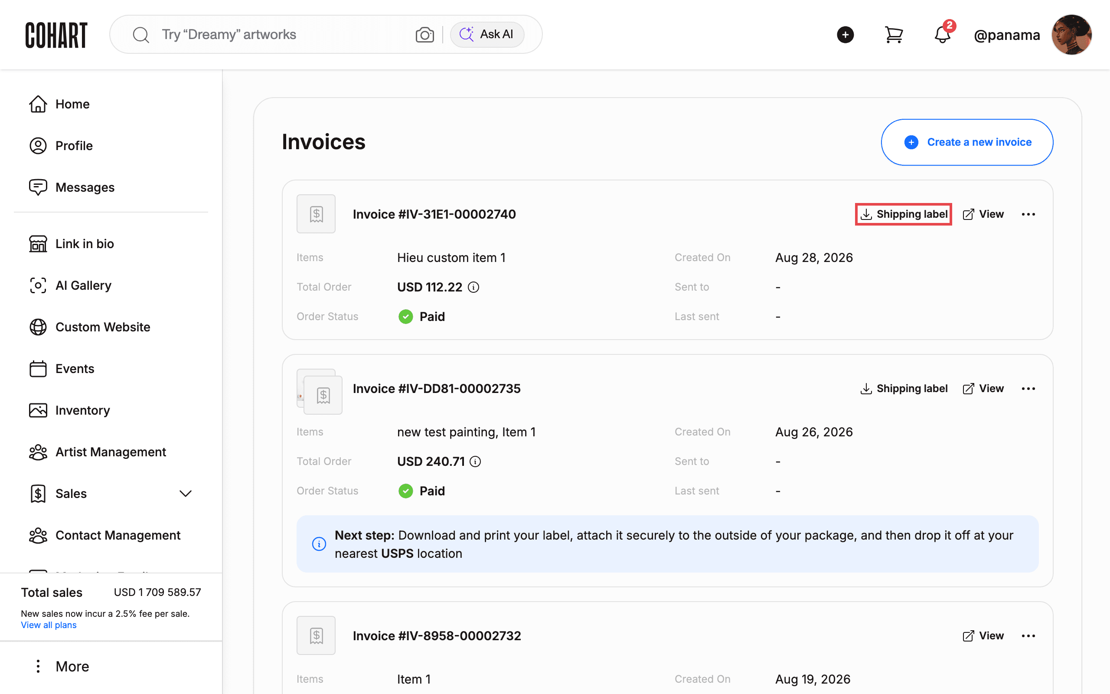The image size is (1110, 694).
Task: View invoice IV-DD81-00002735
Action: (x=983, y=389)
